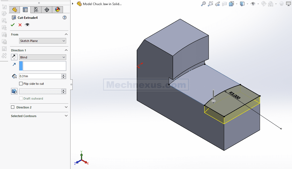Screen dimensions: 292x169
Task: Click the Apply Scene icon
Action: 270,4
